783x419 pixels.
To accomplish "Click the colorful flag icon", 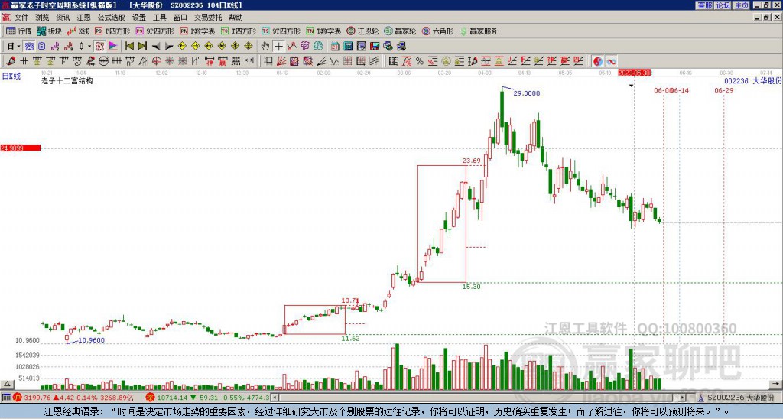I will tap(113, 47).
